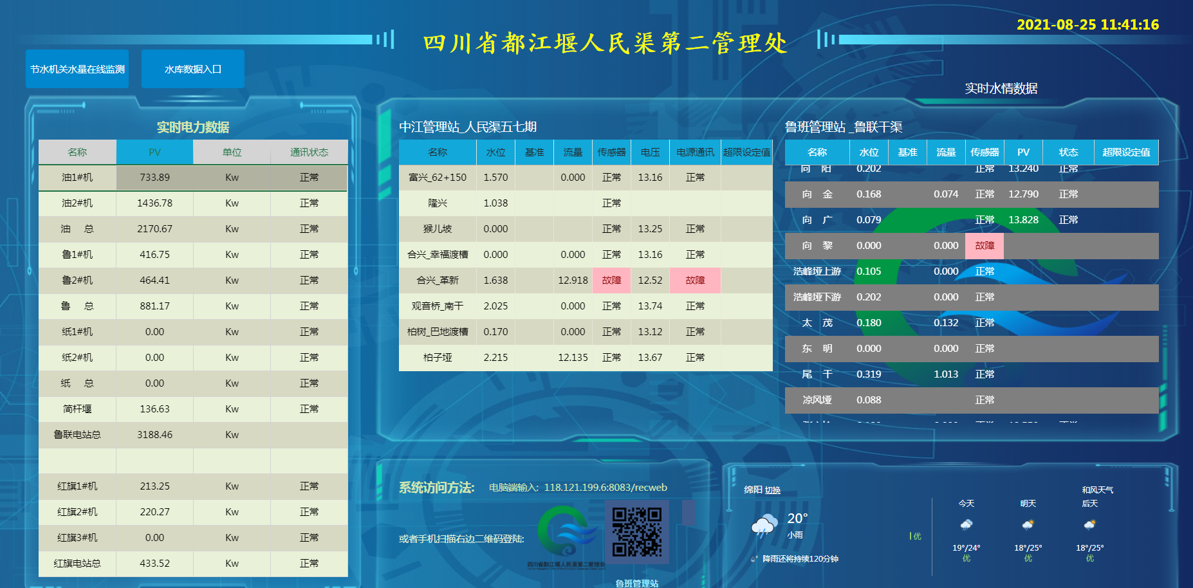Select the 鲁联电站总 row name cell

pos(77,435)
